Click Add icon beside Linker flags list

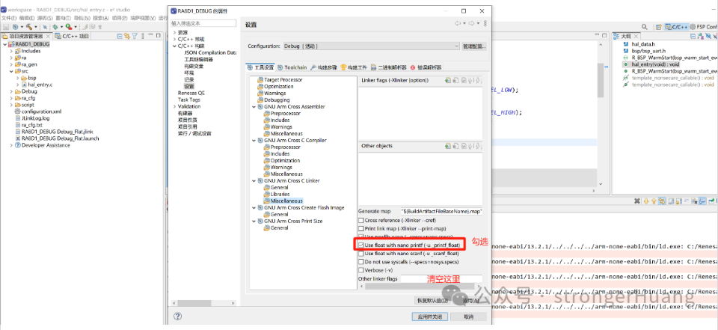pos(448,81)
